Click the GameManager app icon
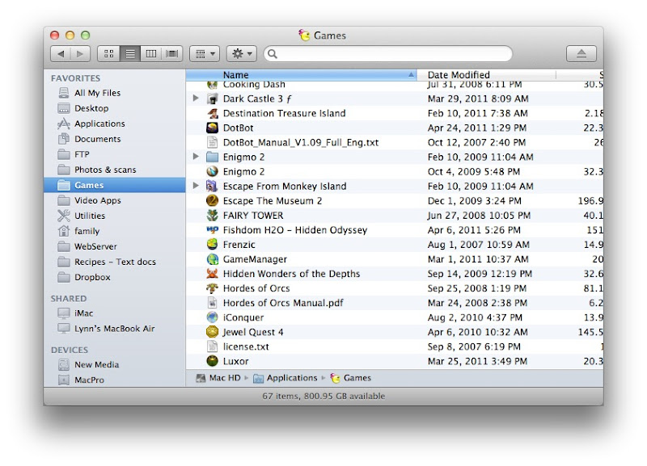 tap(212, 259)
